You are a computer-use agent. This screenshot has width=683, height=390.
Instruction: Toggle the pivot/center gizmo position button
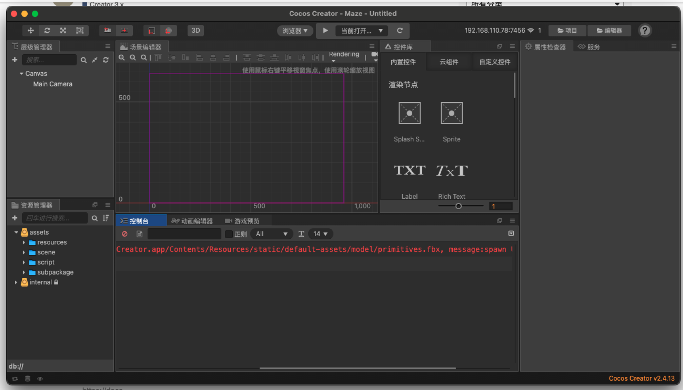coord(108,31)
